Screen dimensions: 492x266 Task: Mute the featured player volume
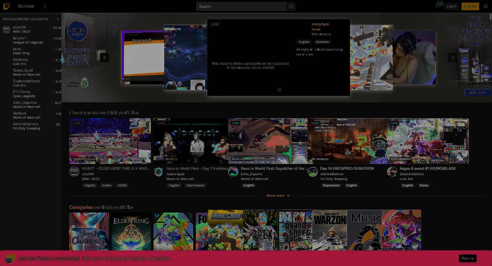tap(221, 90)
